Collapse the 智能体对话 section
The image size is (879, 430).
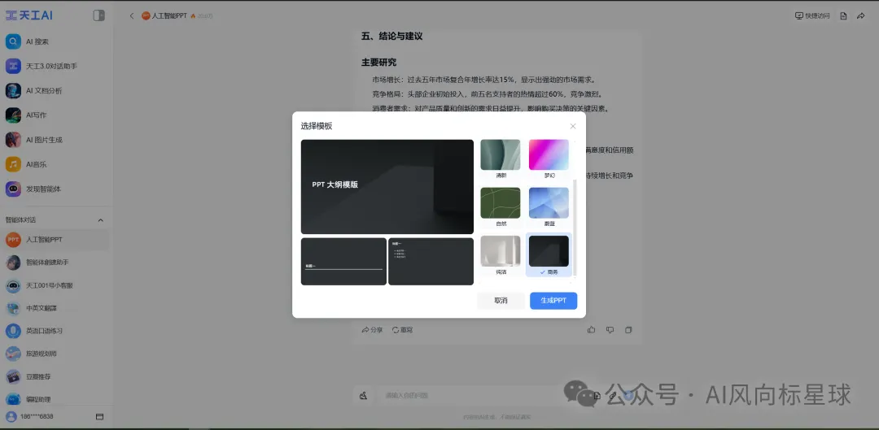click(x=101, y=220)
